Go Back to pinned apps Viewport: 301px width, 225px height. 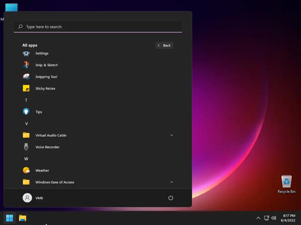pos(164,45)
